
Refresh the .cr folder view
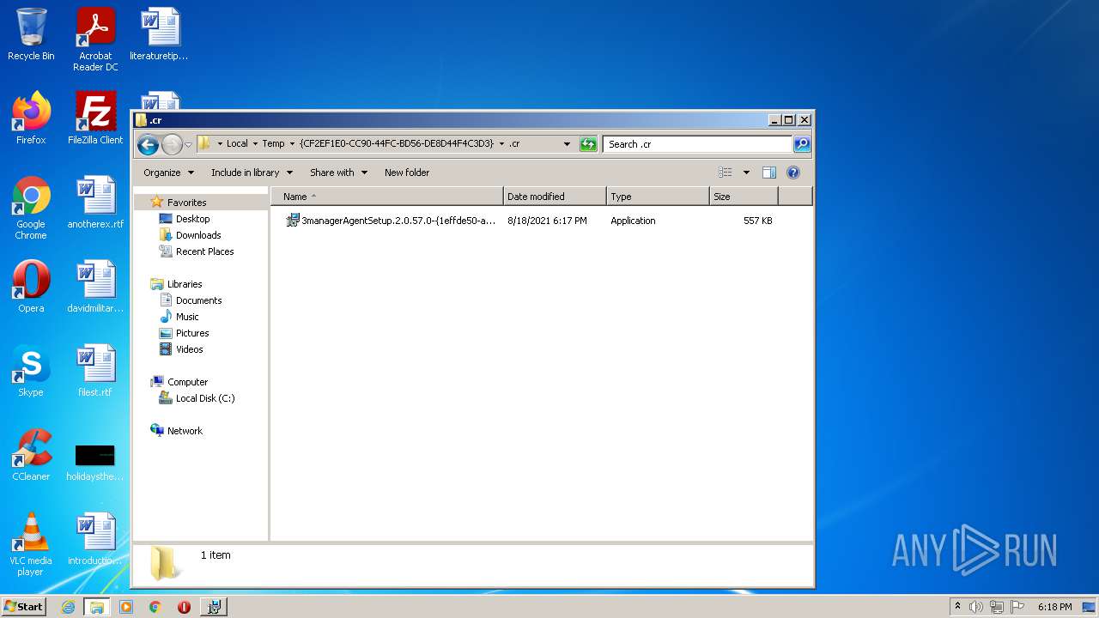[x=588, y=144]
